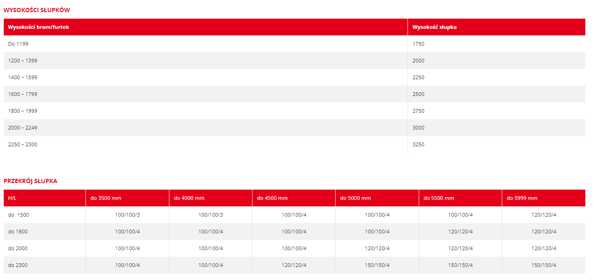
Task: Click 100/100/4 under do 4000 mm, row do 2300
Action: coord(211,265)
